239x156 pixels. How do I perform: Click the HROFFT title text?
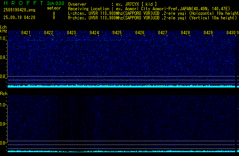point(21,3)
